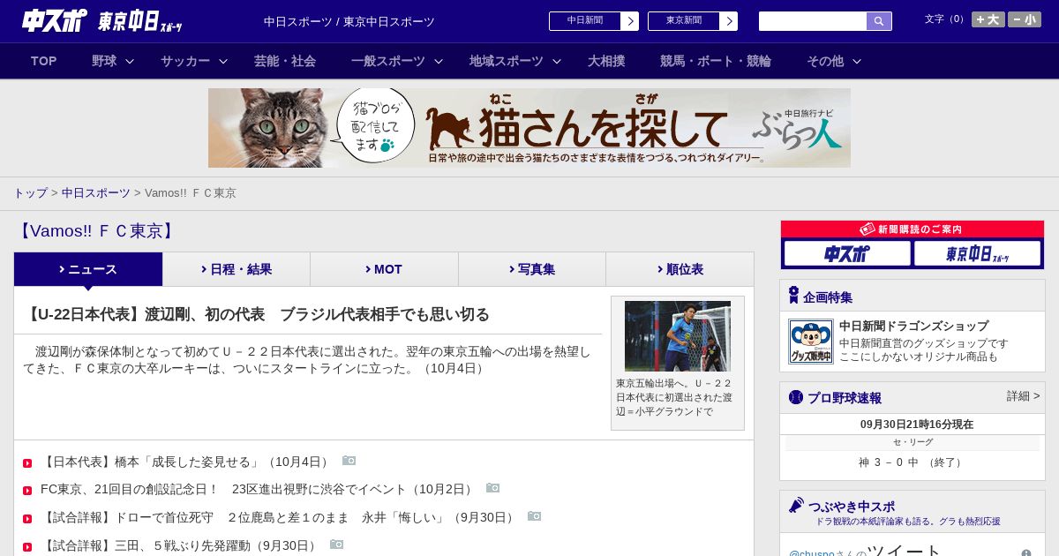The height and width of the screenshot is (556, 1059).
Task: Select the MOT tab
Action: (x=384, y=269)
